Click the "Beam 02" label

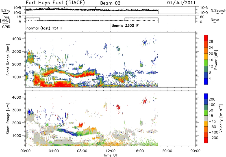click(110, 3)
